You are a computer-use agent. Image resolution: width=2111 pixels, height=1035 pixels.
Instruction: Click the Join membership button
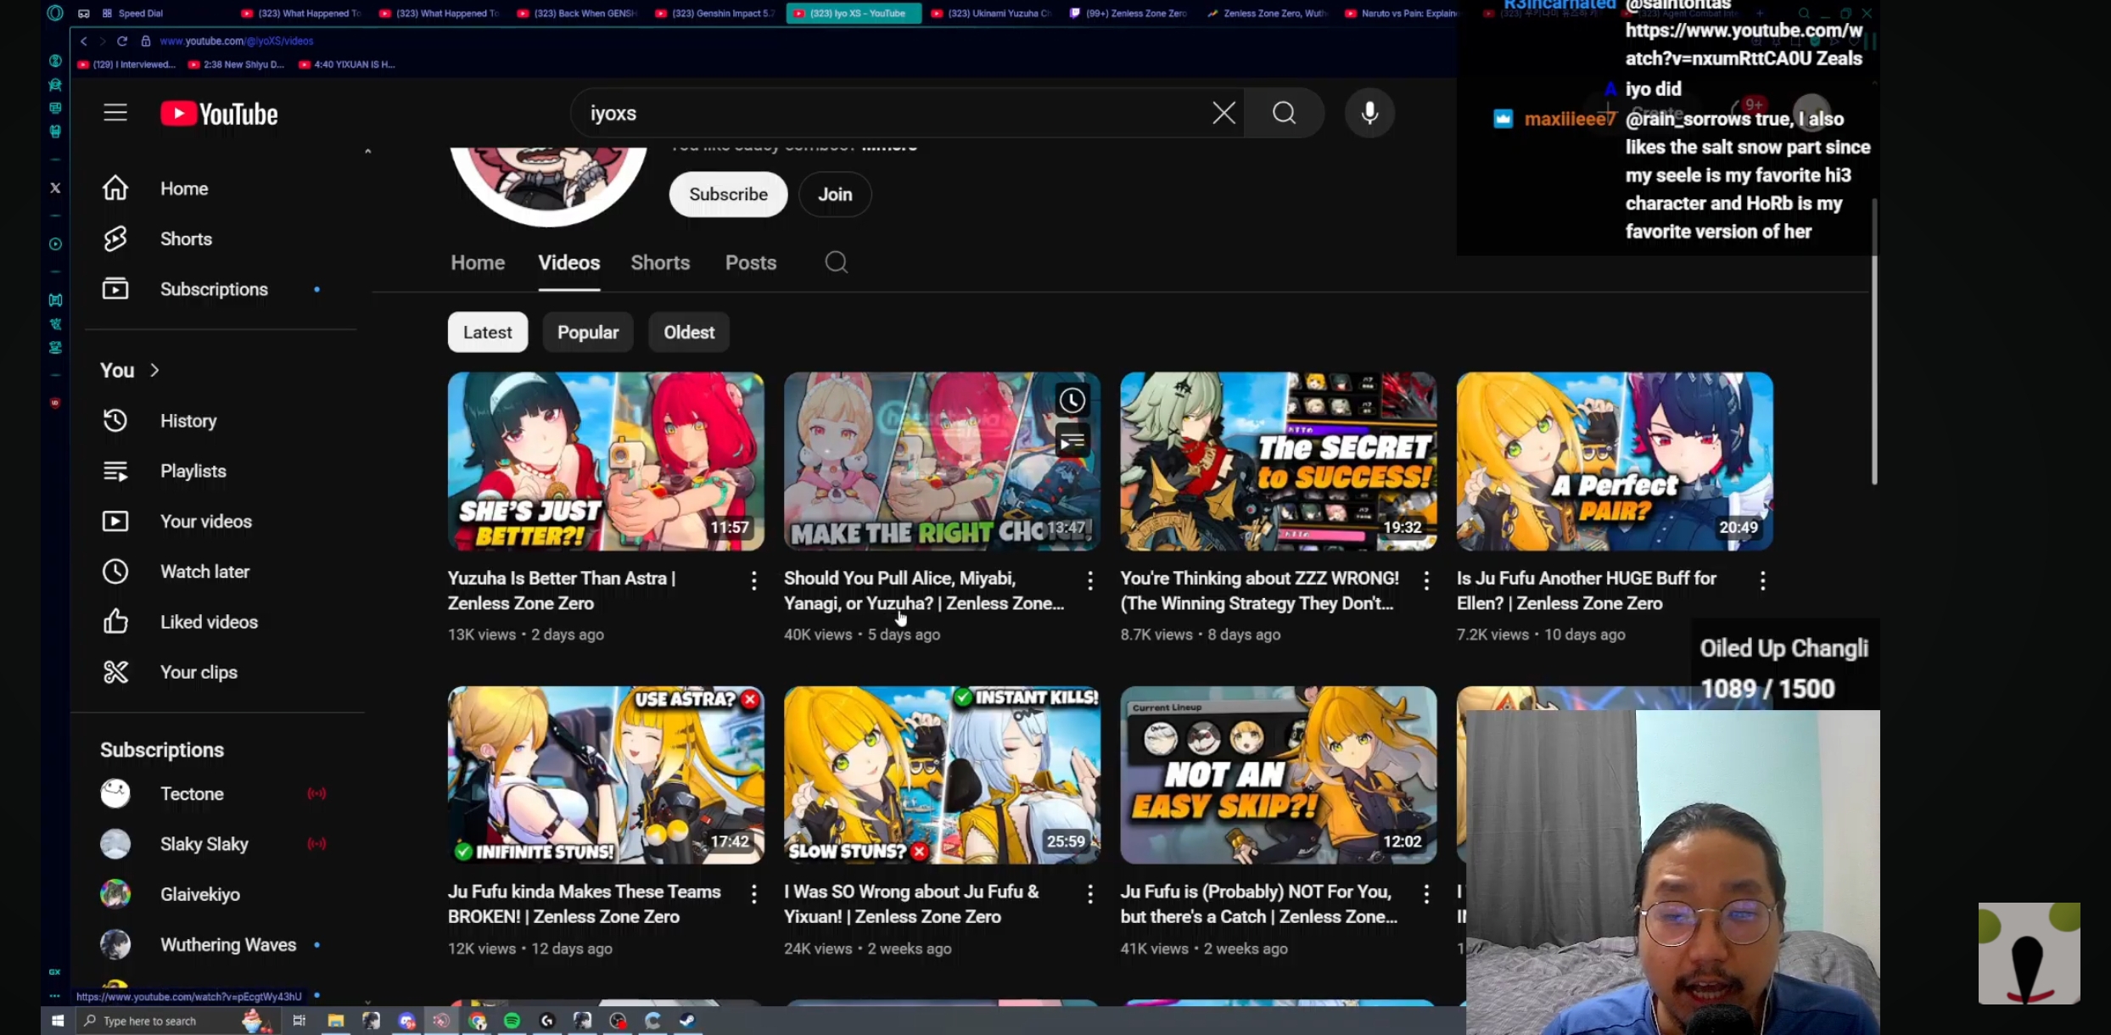835,194
